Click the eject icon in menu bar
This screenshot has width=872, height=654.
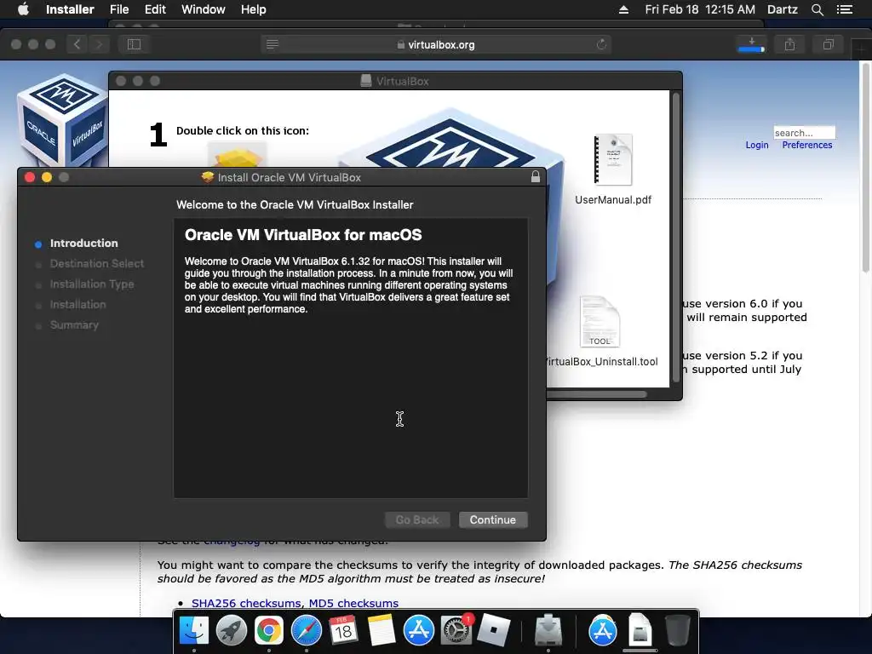click(623, 9)
